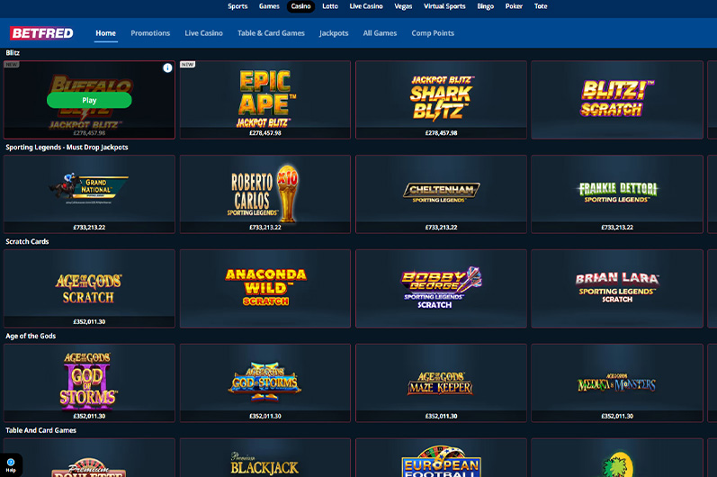The image size is (717, 477).
Task: Click Blitz section heading
Action: pos(13,52)
